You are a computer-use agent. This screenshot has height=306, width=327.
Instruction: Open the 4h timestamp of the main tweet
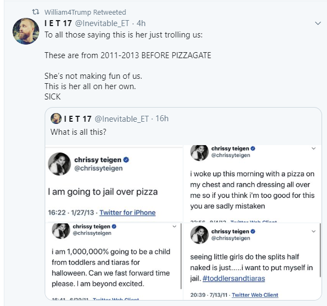coord(140,23)
